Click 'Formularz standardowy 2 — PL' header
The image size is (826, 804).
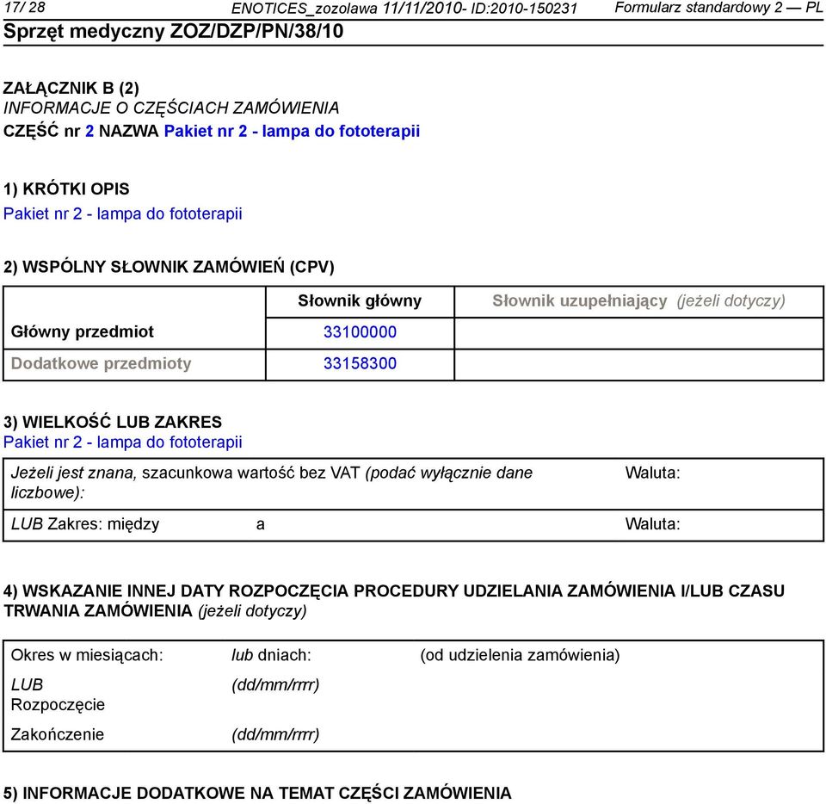pyautogui.click(x=718, y=8)
